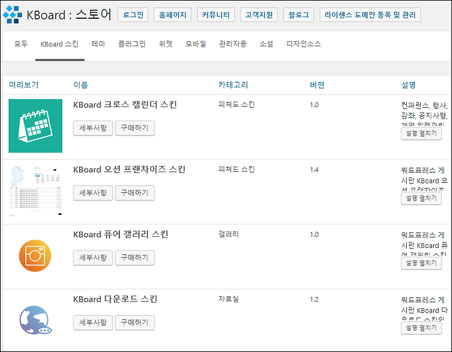Expand description for 퓨어 갤러리 스킨
The image size is (452, 352).
(x=421, y=263)
